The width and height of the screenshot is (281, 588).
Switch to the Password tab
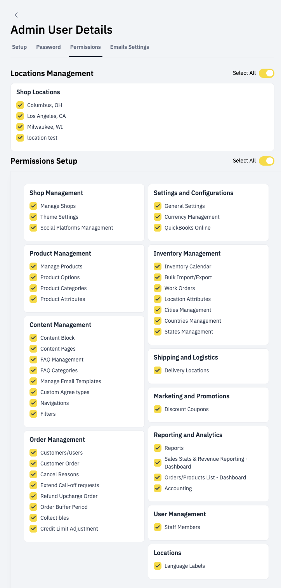coord(48,47)
